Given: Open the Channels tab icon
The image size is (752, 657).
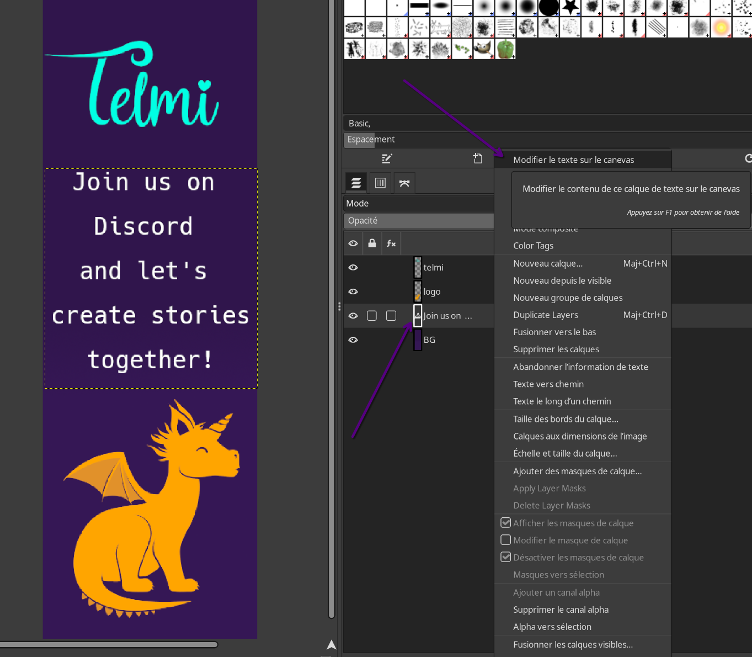Looking at the screenshot, I should click(380, 183).
